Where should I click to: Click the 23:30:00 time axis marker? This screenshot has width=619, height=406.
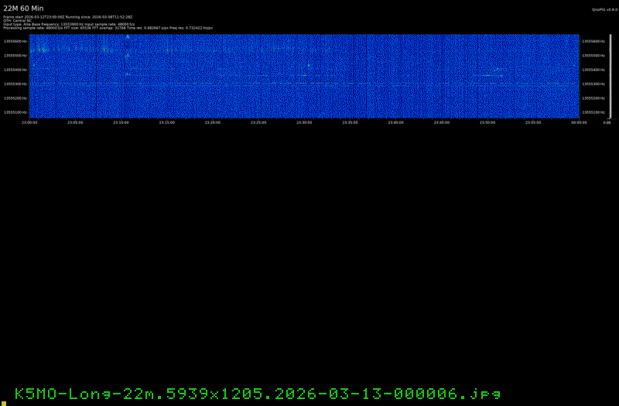304,122
